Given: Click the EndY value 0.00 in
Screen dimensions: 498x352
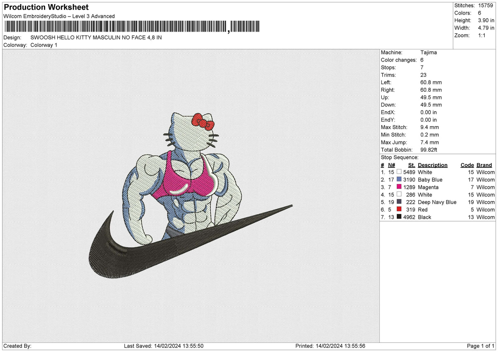Looking at the screenshot, I should click(429, 120).
